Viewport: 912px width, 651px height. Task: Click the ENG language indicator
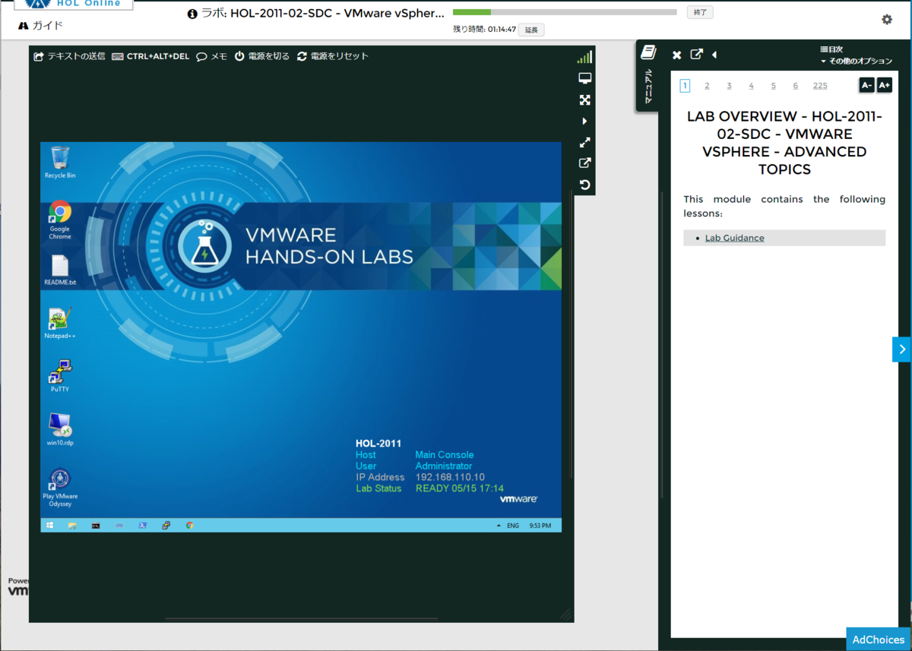tap(513, 526)
